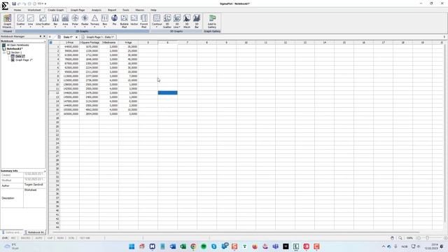Image resolution: width=448 pixels, height=252 pixels.
Task: Select the Scatter graph type
Action: [20, 20]
